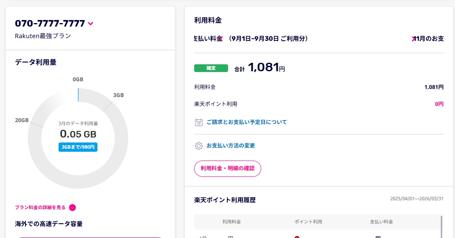Select the 11月のお支払い payment tab
Viewport: 455px width, 238px height.
pos(429,39)
